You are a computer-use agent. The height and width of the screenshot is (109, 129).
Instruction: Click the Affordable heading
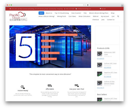(50, 89)
